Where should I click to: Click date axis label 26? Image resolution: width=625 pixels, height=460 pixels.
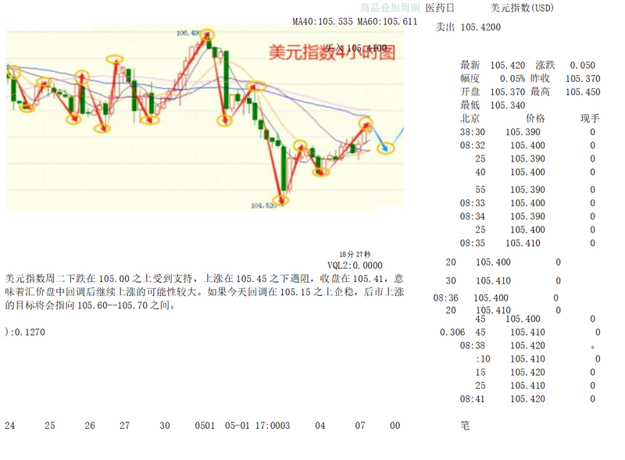tap(90, 426)
